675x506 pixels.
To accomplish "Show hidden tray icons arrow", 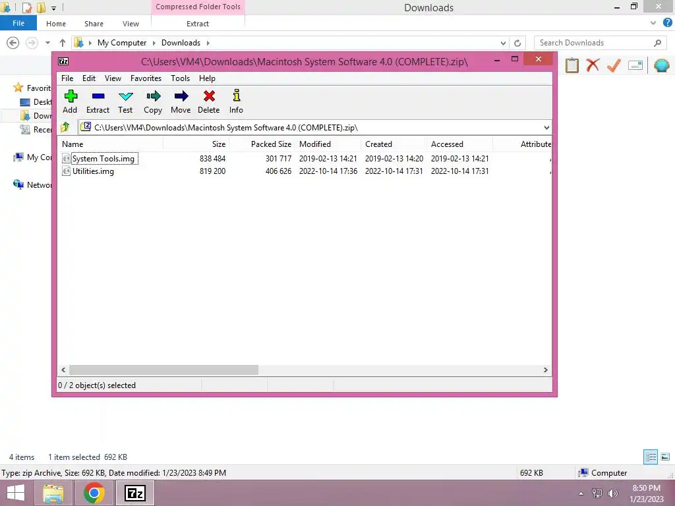I will [x=581, y=493].
